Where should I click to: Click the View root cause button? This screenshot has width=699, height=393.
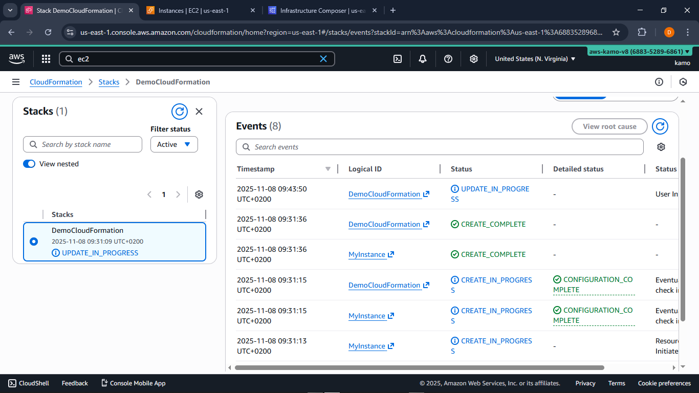click(x=609, y=126)
